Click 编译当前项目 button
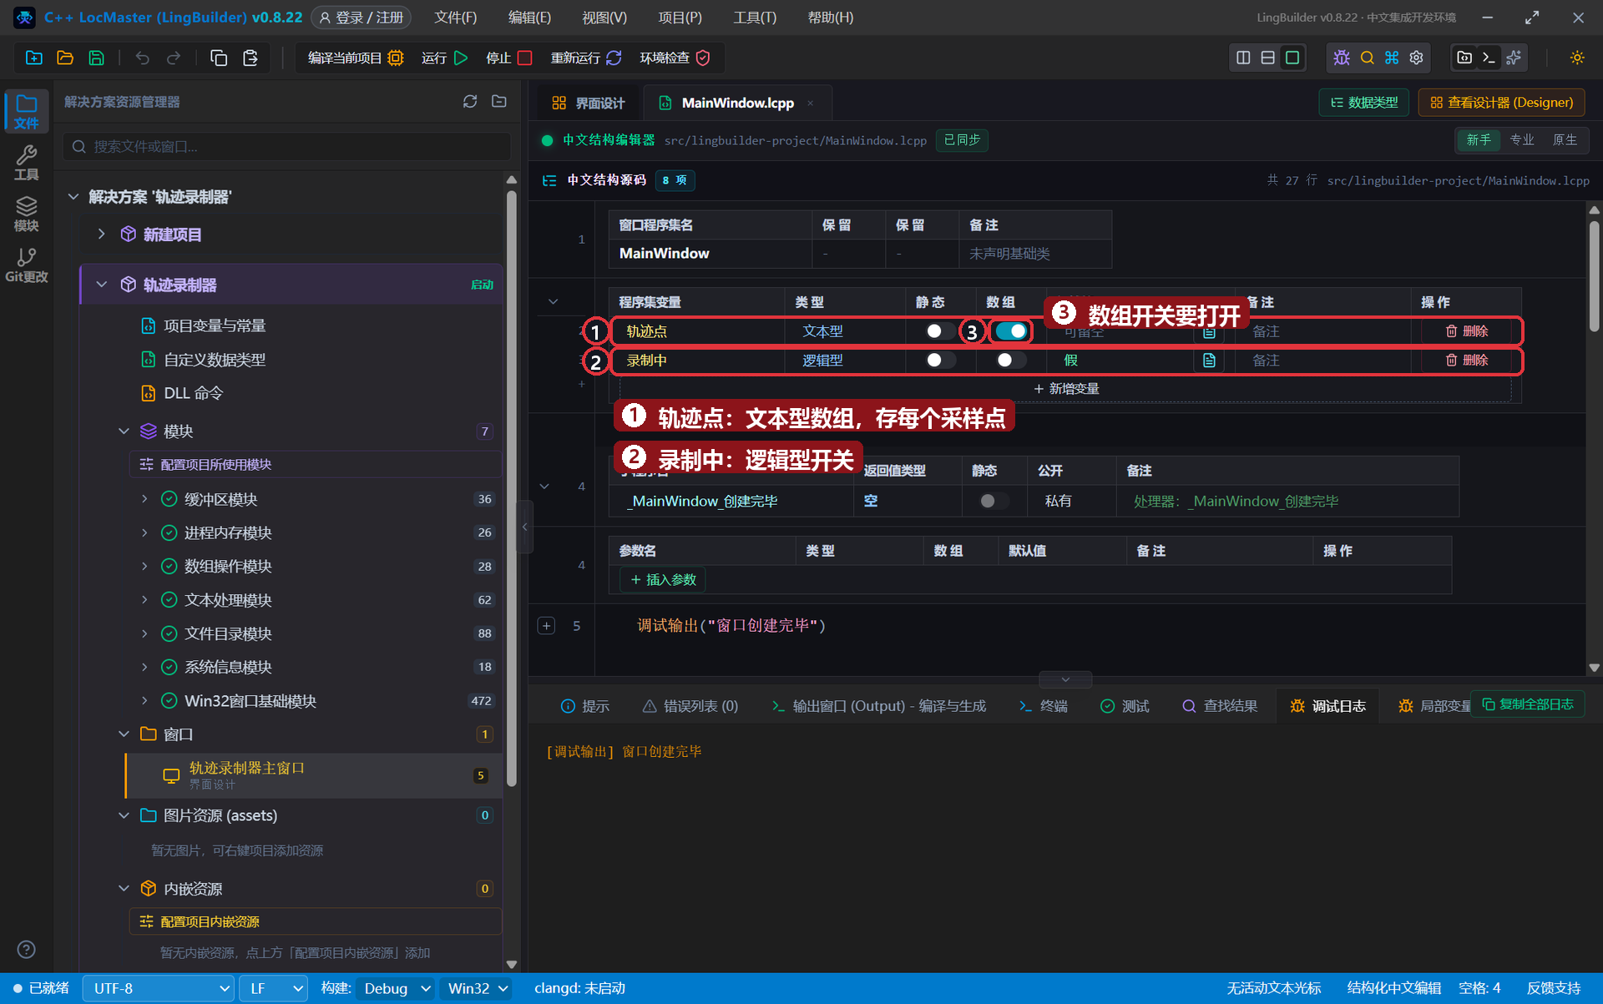The image size is (1603, 1004). [355, 58]
